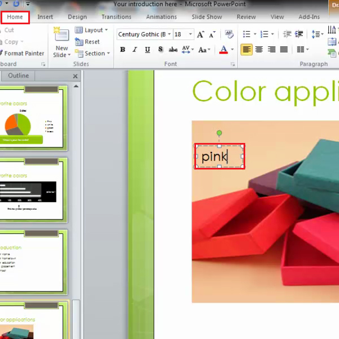Open the Font dialog launcher
Image resolution: width=339 pixels, height=339 pixels.
tap(233, 64)
